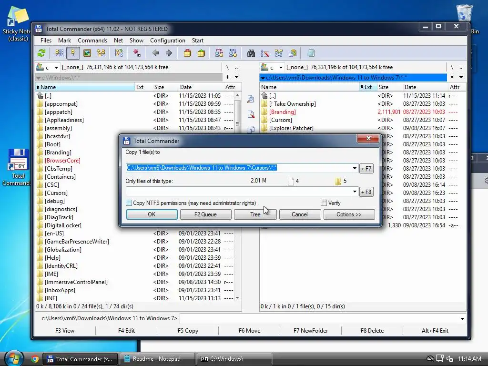Sort right panel by Ext column
Screen dimensions: 488x366
point(368,87)
